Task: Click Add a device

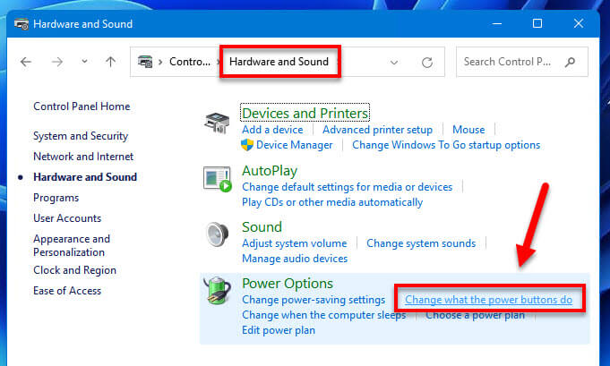Action: (272, 130)
